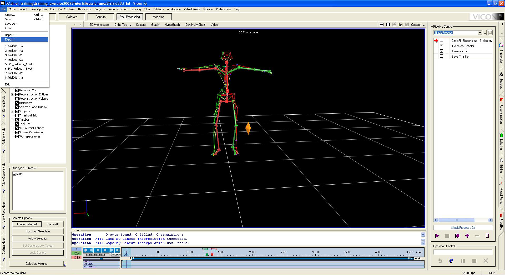Go to first frame playback button
505x275 pixels.
coord(85,250)
